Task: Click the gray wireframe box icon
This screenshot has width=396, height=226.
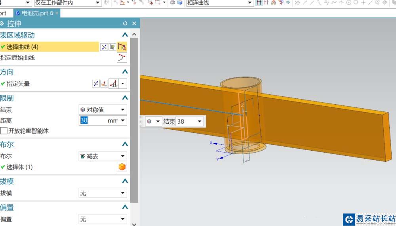Action: coord(173,3)
